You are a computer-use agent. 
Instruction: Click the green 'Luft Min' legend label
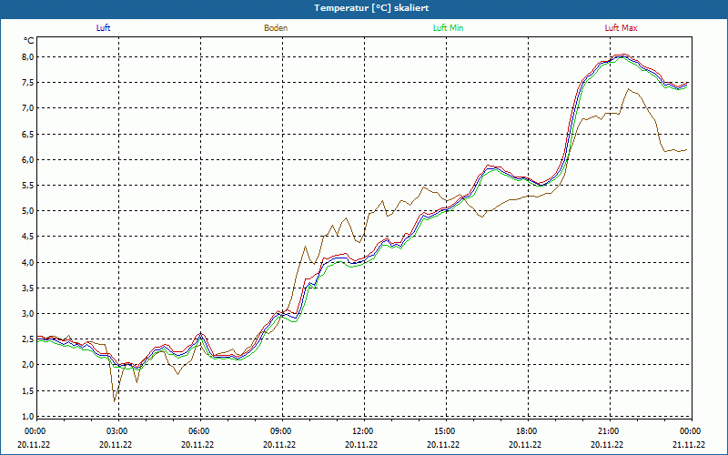[x=448, y=28]
